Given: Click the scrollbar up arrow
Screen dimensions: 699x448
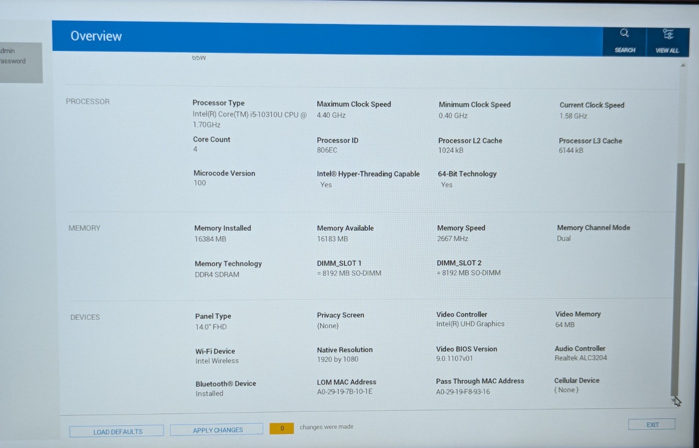Looking at the screenshot, I should click(x=682, y=66).
